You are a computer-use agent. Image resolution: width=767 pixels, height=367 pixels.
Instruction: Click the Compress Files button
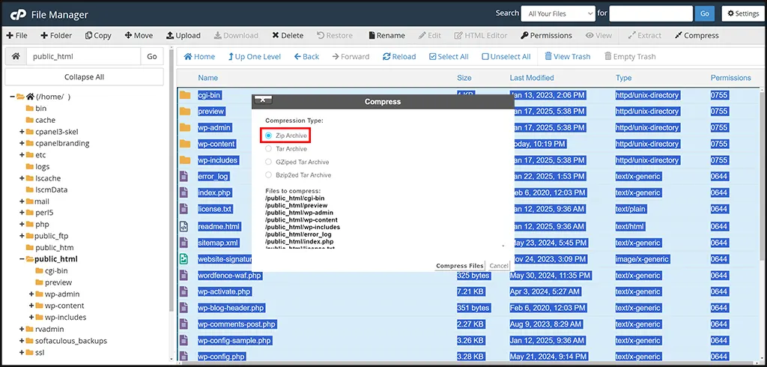pos(460,266)
